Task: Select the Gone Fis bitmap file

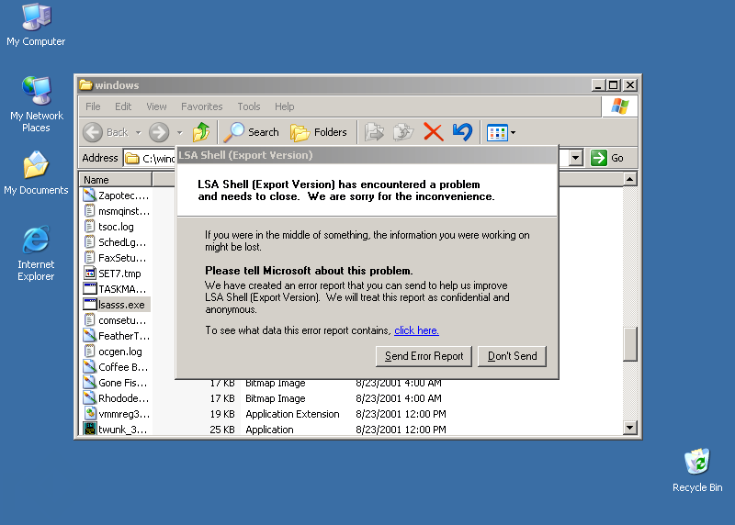Action: (116, 383)
